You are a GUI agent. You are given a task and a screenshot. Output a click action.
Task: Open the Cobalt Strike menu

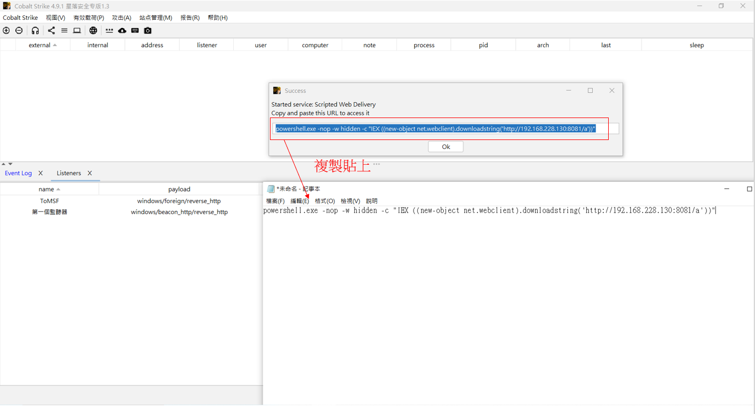pos(20,18)
